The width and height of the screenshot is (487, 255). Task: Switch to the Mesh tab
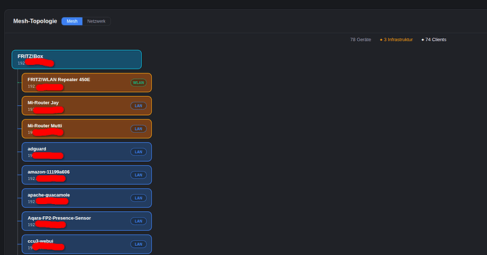72,21
